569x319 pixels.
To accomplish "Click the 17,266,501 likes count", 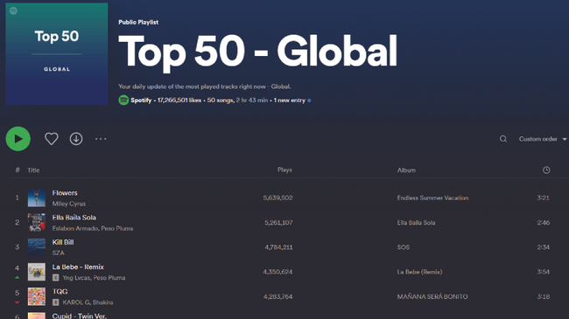I will point(179,101).
